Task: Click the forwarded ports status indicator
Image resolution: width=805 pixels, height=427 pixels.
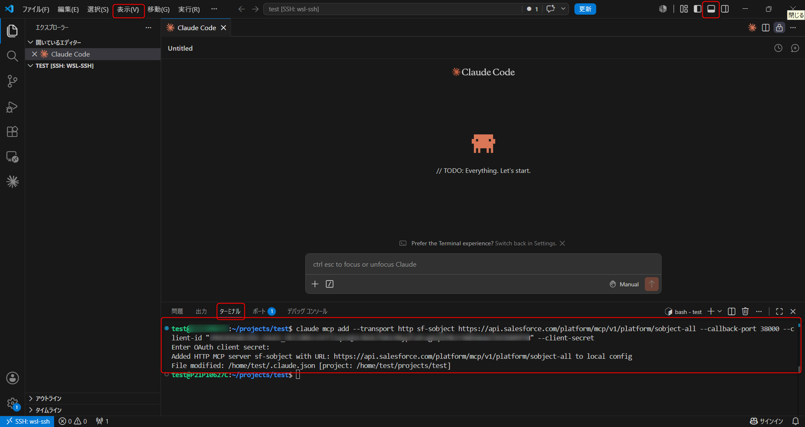Action: point(102,421)
